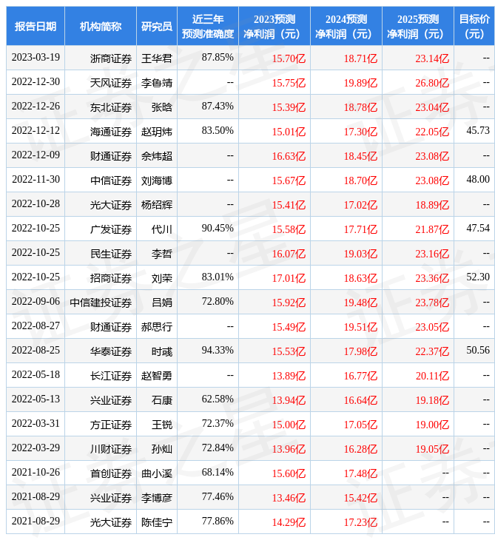Select date 2022-12-09
495x540 pixels.
[x=36, y=155]
